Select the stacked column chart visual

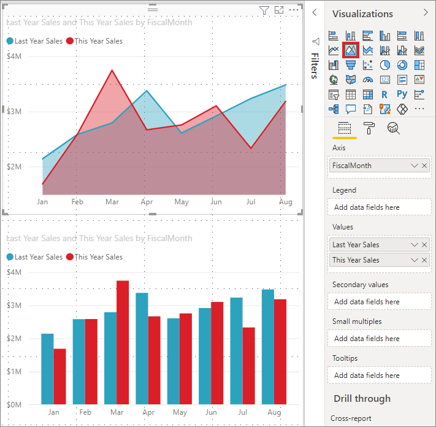point(351,36)
